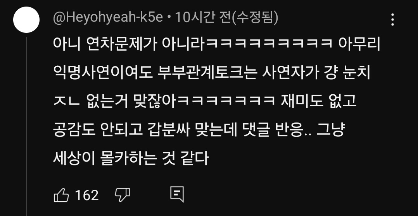Image resolution: width=418 pixels, height=216 pixels.
Task: Select the word 부부관계토크는
Action: [x=207, y=72]
